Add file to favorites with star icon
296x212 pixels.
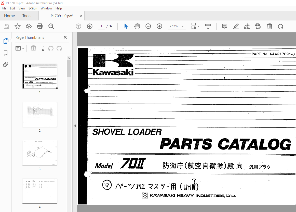pos(18,26)
